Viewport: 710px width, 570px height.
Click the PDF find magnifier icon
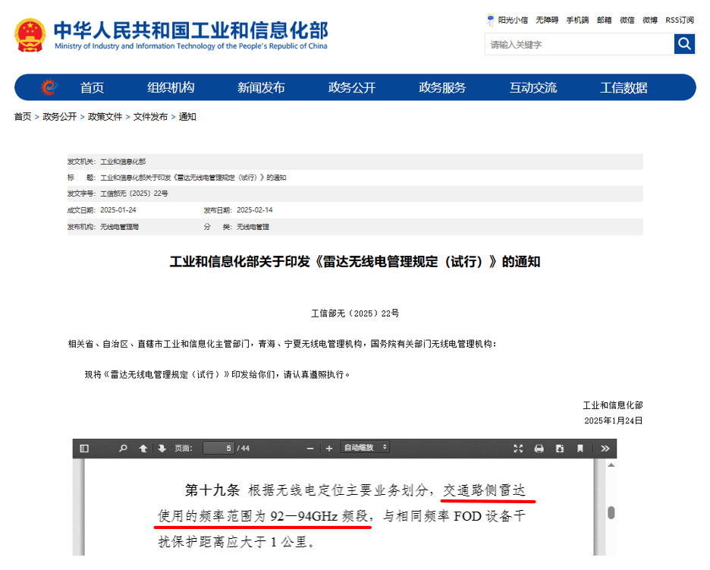pos(123,449)
